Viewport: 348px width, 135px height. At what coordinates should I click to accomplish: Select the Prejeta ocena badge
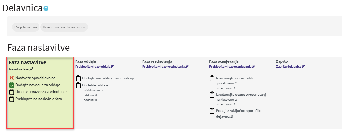pyautogui.click(x=26, y=27)
